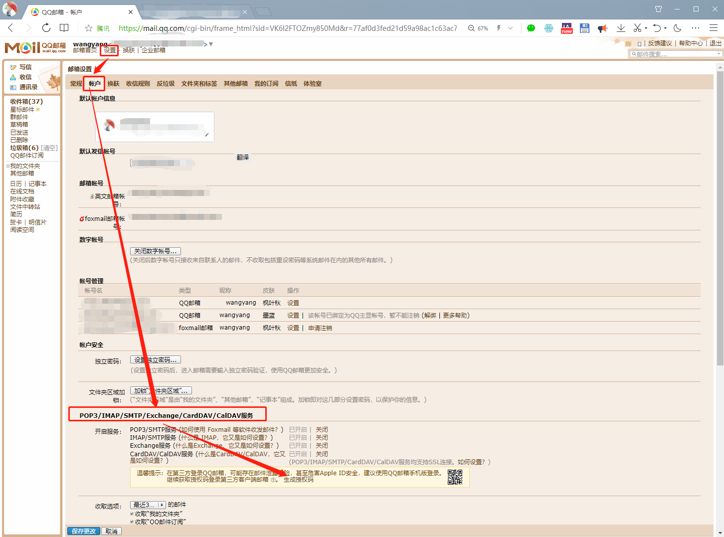Expand the account dropdown arrow by wangyang
Image resolution: width=724 pixels, height=537 pixels.
(x=211, y=44)
